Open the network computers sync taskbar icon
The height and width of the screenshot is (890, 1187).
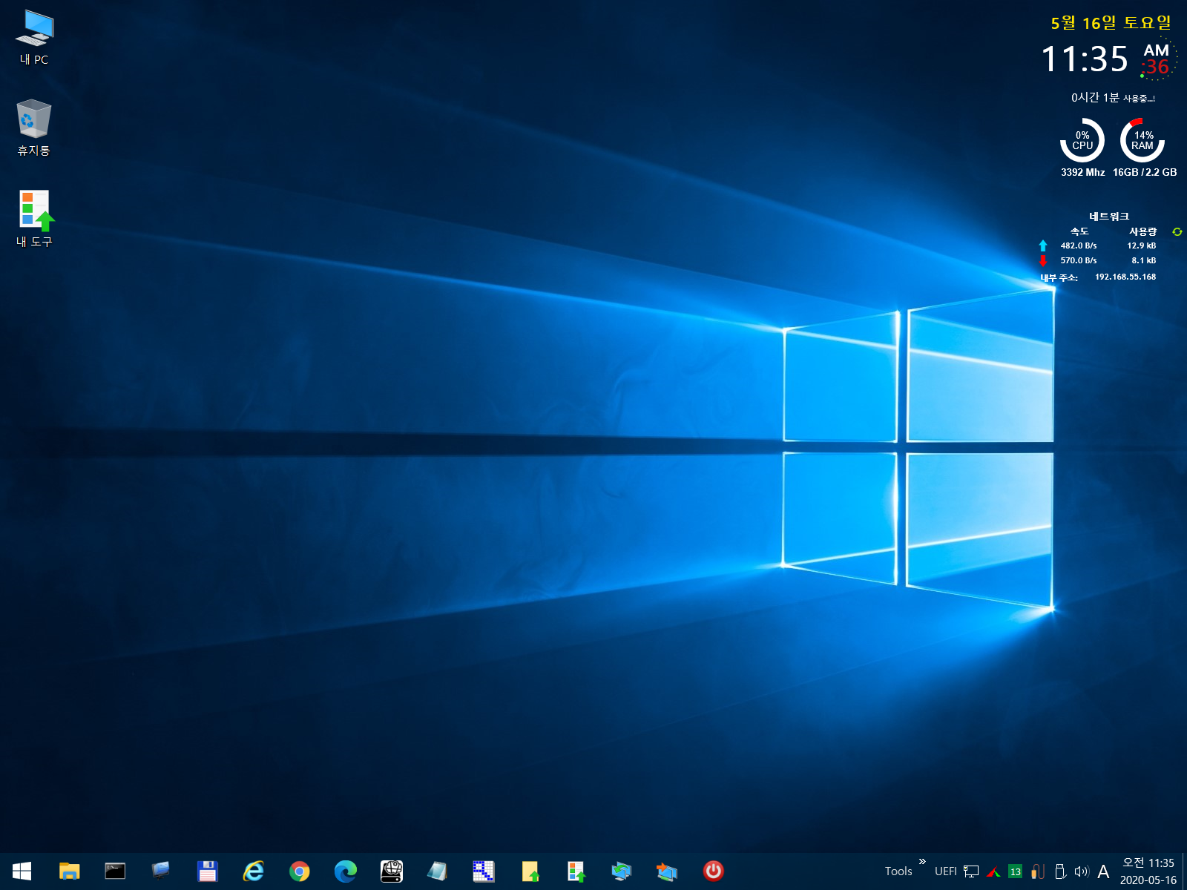(x=622, y=871)
